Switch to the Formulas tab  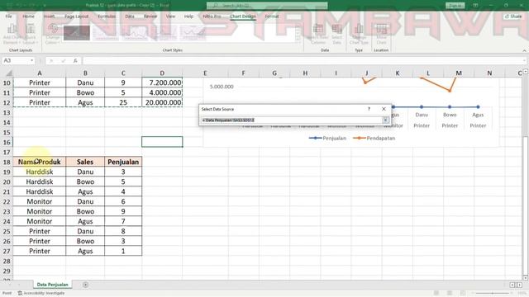[107, 16]
